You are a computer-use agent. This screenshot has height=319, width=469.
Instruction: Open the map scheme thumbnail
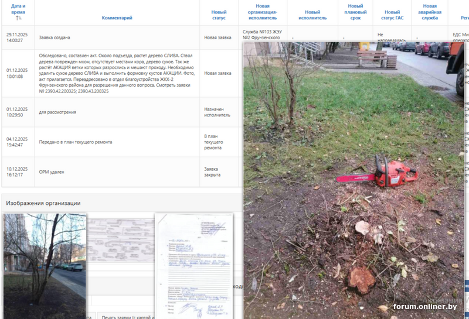[121, 241]
